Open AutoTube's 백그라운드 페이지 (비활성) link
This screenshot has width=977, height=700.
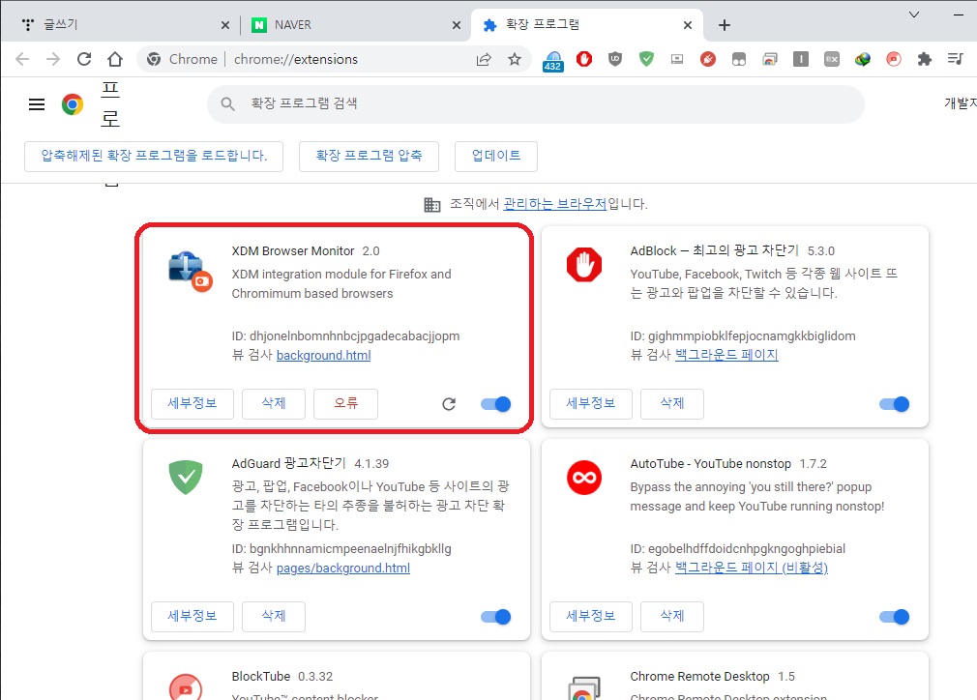click(x=752, y=568)
